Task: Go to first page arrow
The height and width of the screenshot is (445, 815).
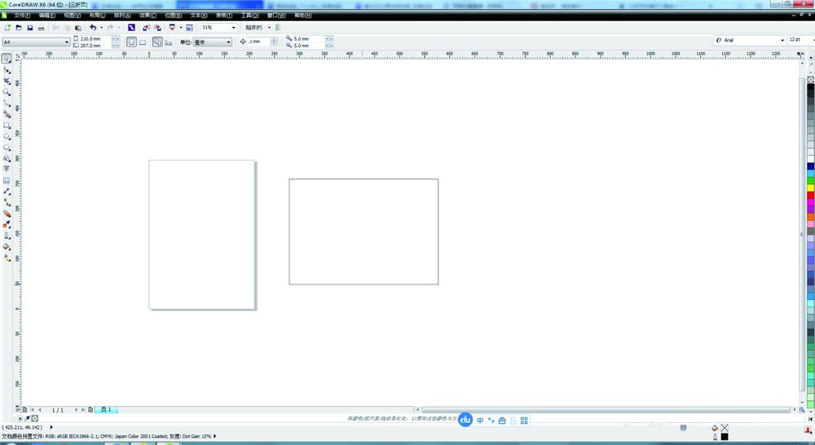Action: (x=33, y=410)
